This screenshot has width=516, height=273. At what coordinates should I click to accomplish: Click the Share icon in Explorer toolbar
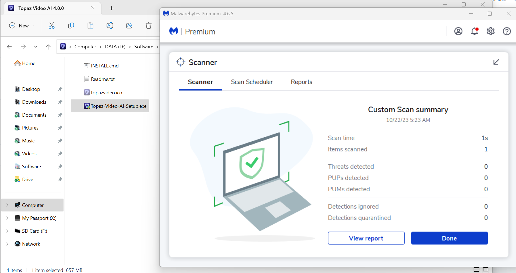[x=129, y=26]
